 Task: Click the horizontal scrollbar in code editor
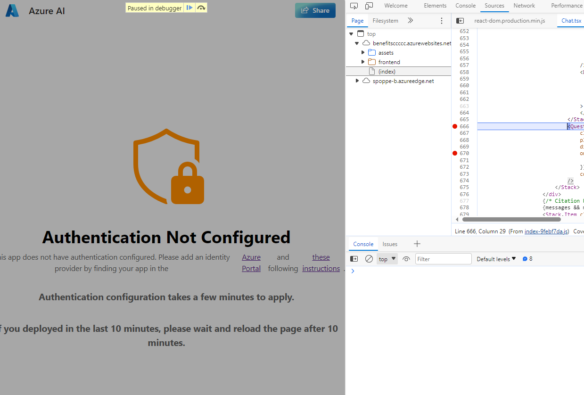[x=511, y=219]
